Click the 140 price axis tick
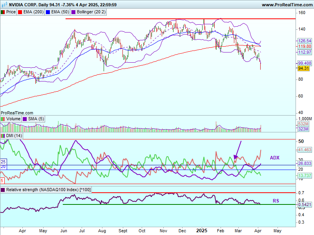This screenshot has height=235, width=314. 302,29
